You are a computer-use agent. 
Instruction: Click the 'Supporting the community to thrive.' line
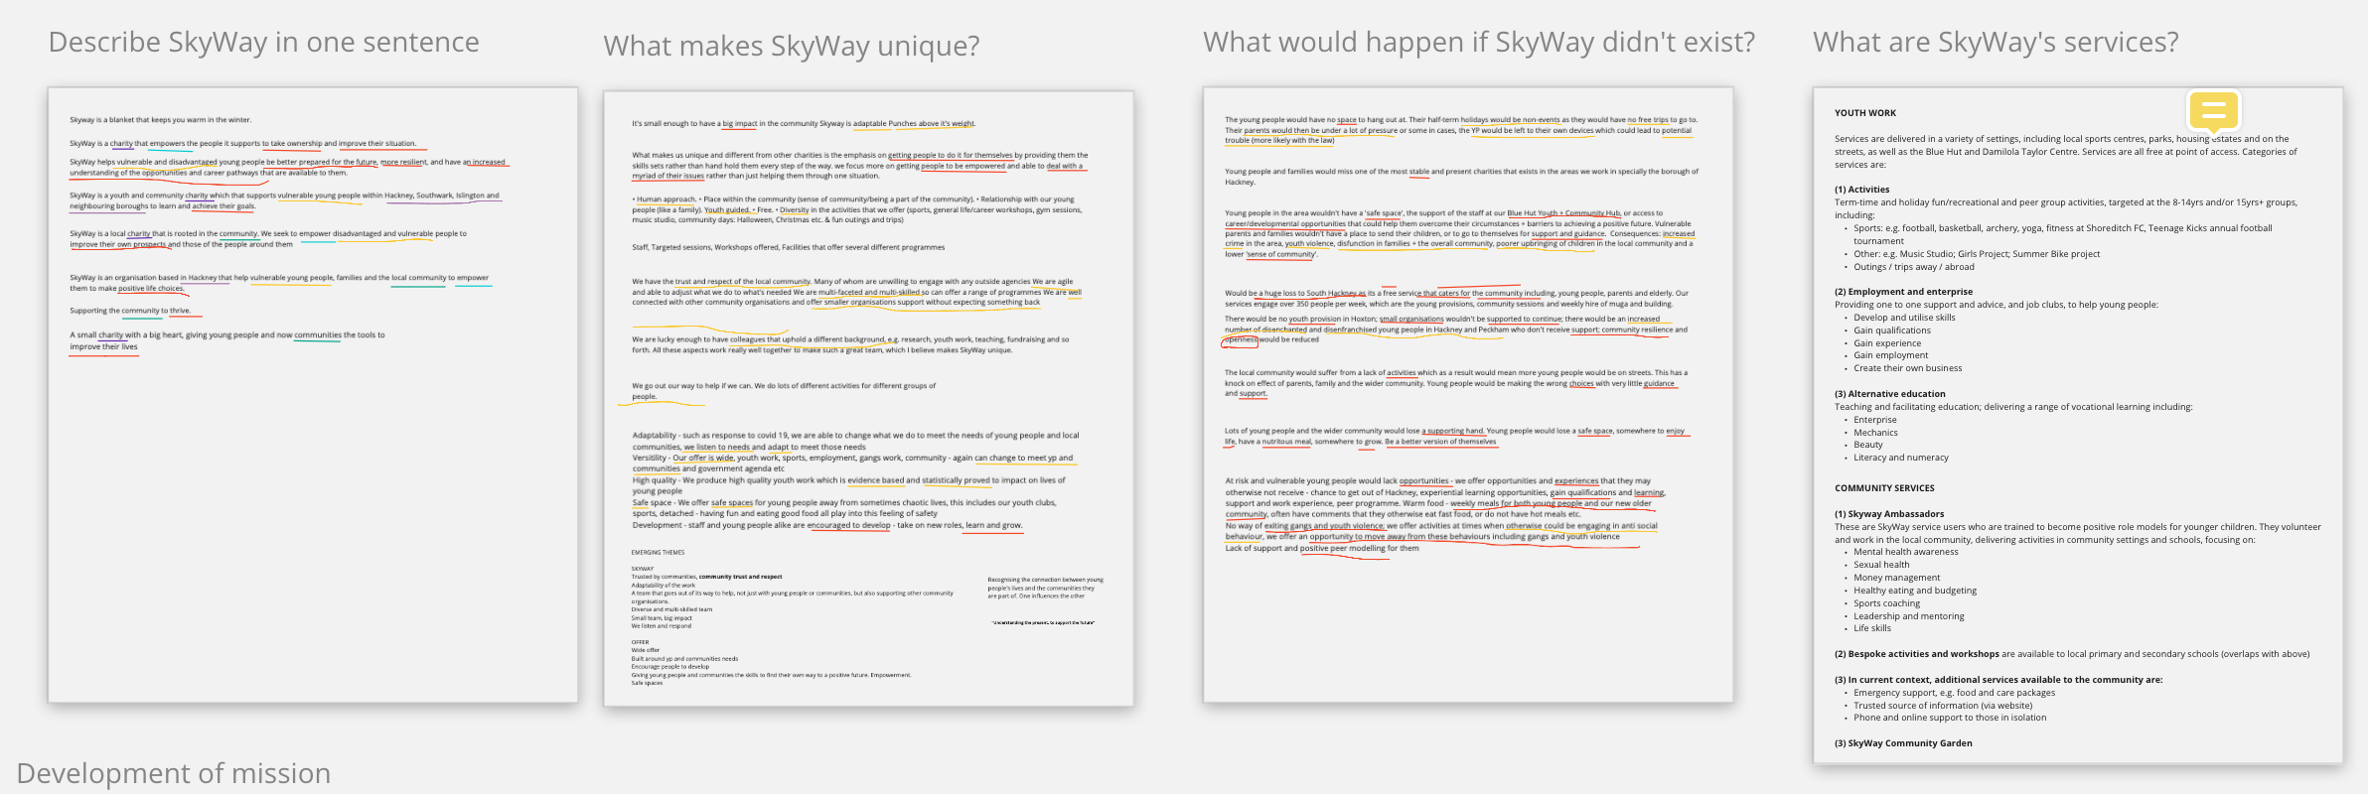click(130, 311)
